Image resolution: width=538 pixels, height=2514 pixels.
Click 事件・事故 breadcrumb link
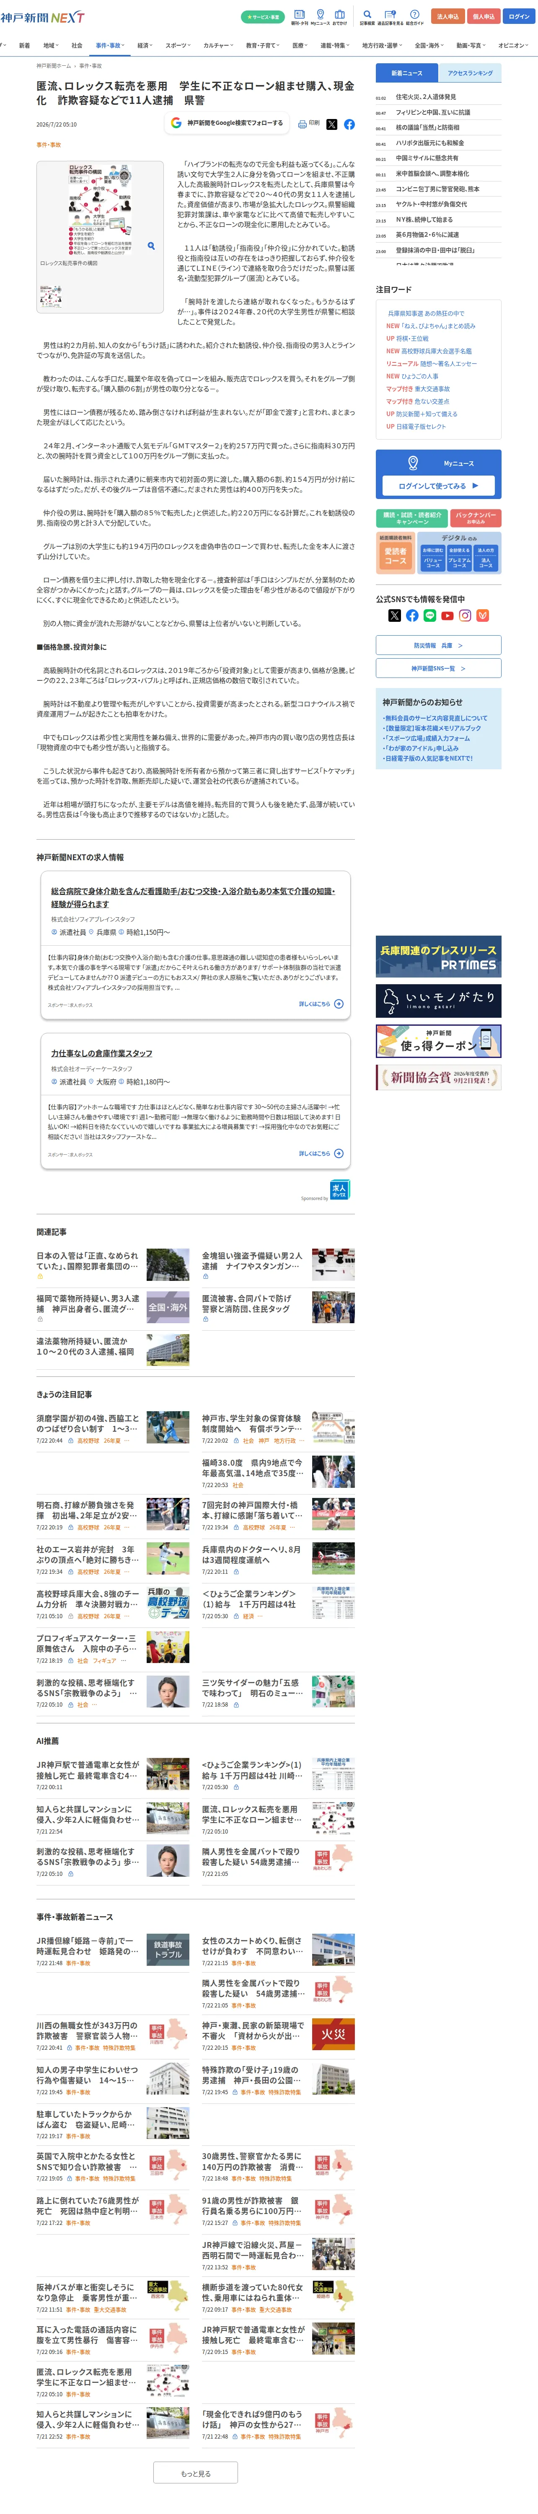pyautogui.click(x=90, y=65)
